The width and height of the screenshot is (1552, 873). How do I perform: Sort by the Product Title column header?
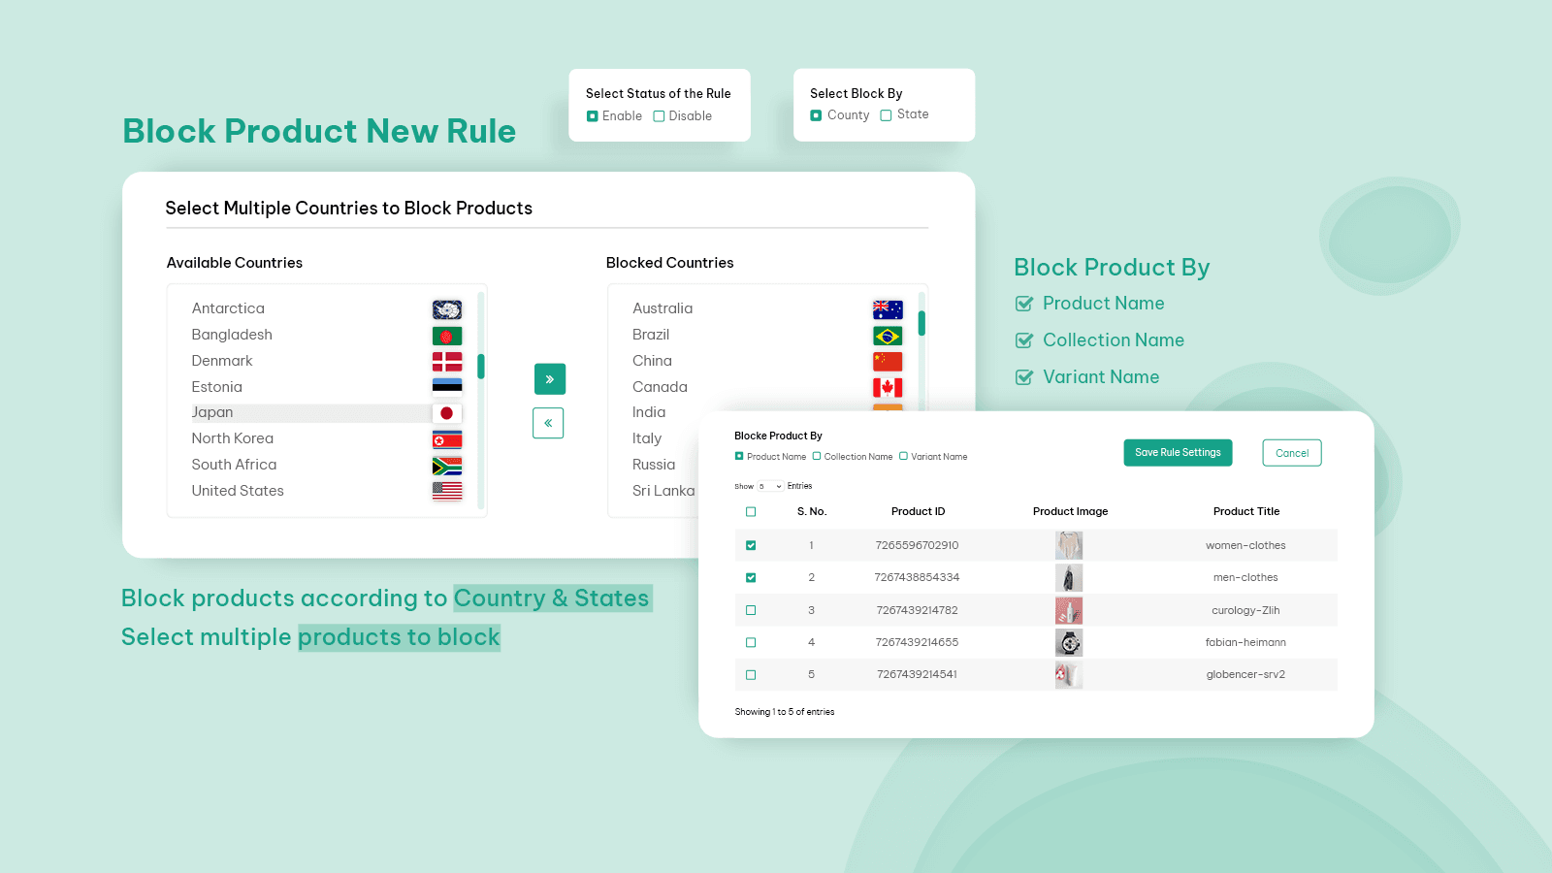(x=1245, y=511)
